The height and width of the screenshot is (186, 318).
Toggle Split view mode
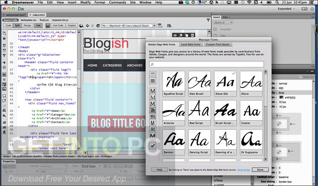(x=17, y=26)
